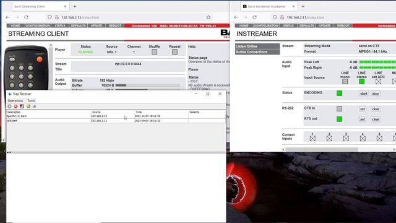Click the green icon in Trap Receiver toolbar
Viewport: 396px width, 223px height.
click(28, 107)
